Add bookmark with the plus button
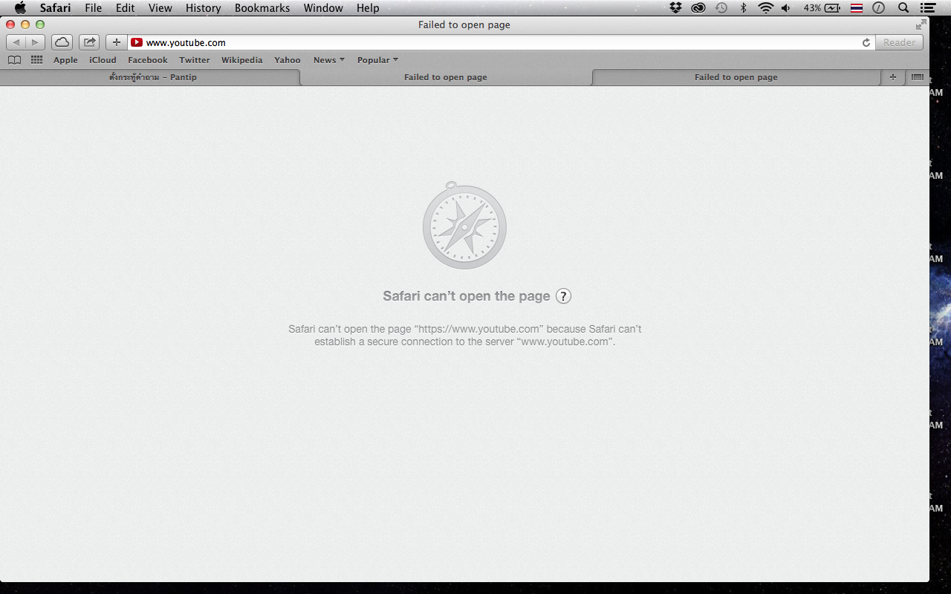The image size is (951, 594). (116, 42)
